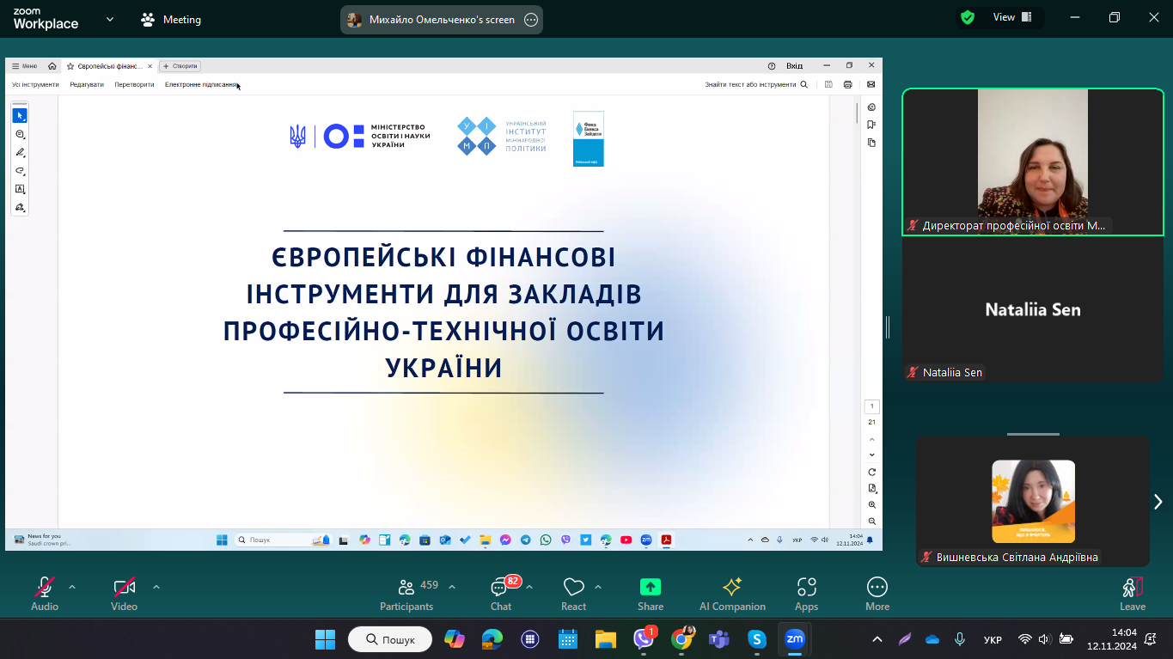Open the Apps panel in Zoom

[806, 593]
